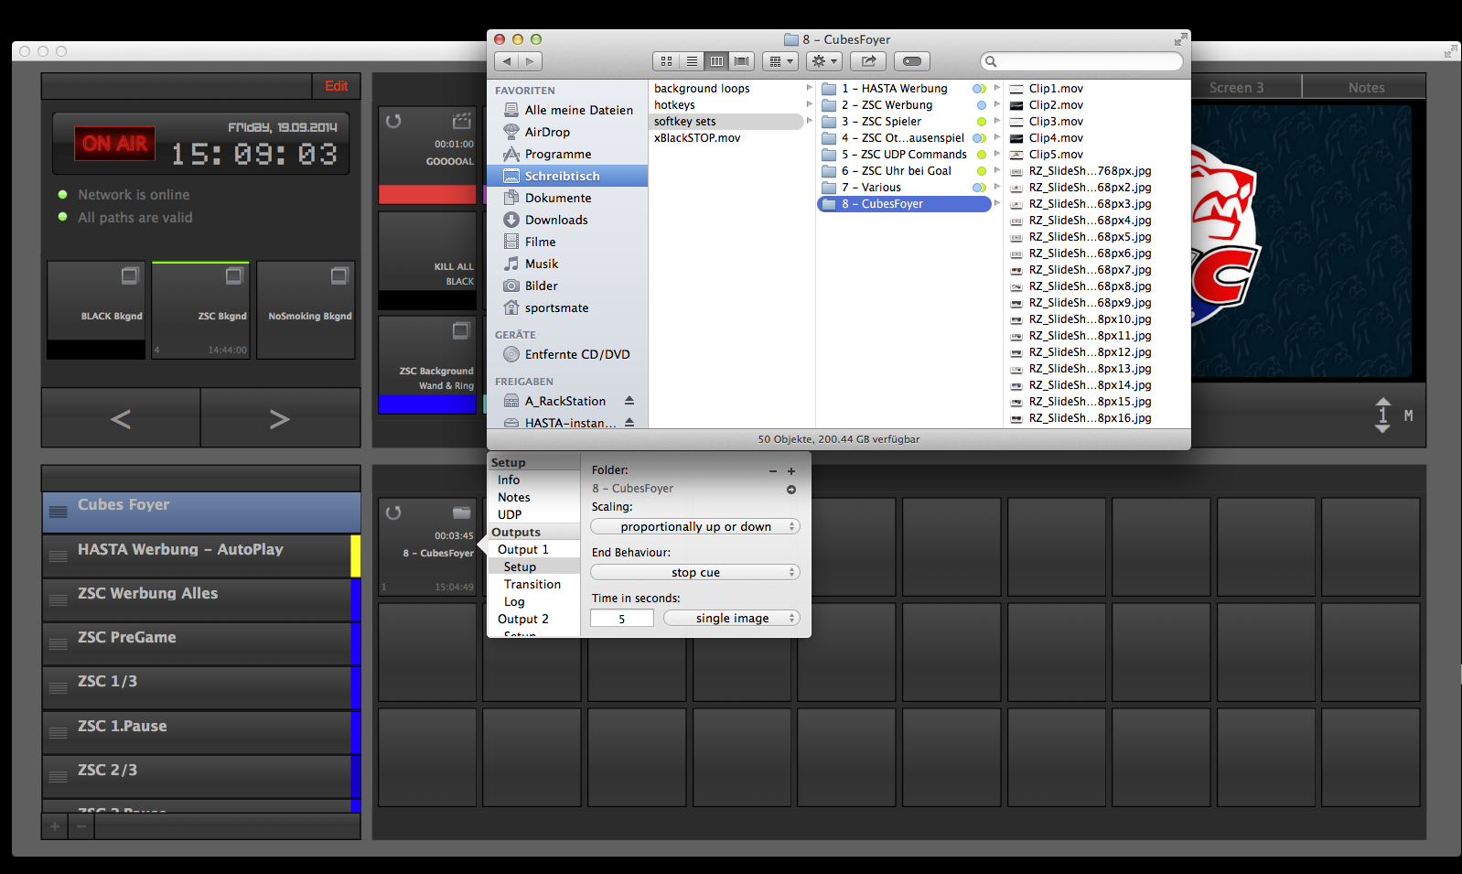The height and width of the screenshot is (874, 1462).
Task: Click the next page arrow
Action: (280, 418)
